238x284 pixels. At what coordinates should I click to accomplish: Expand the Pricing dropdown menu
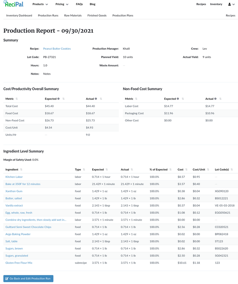coord(62,4)
